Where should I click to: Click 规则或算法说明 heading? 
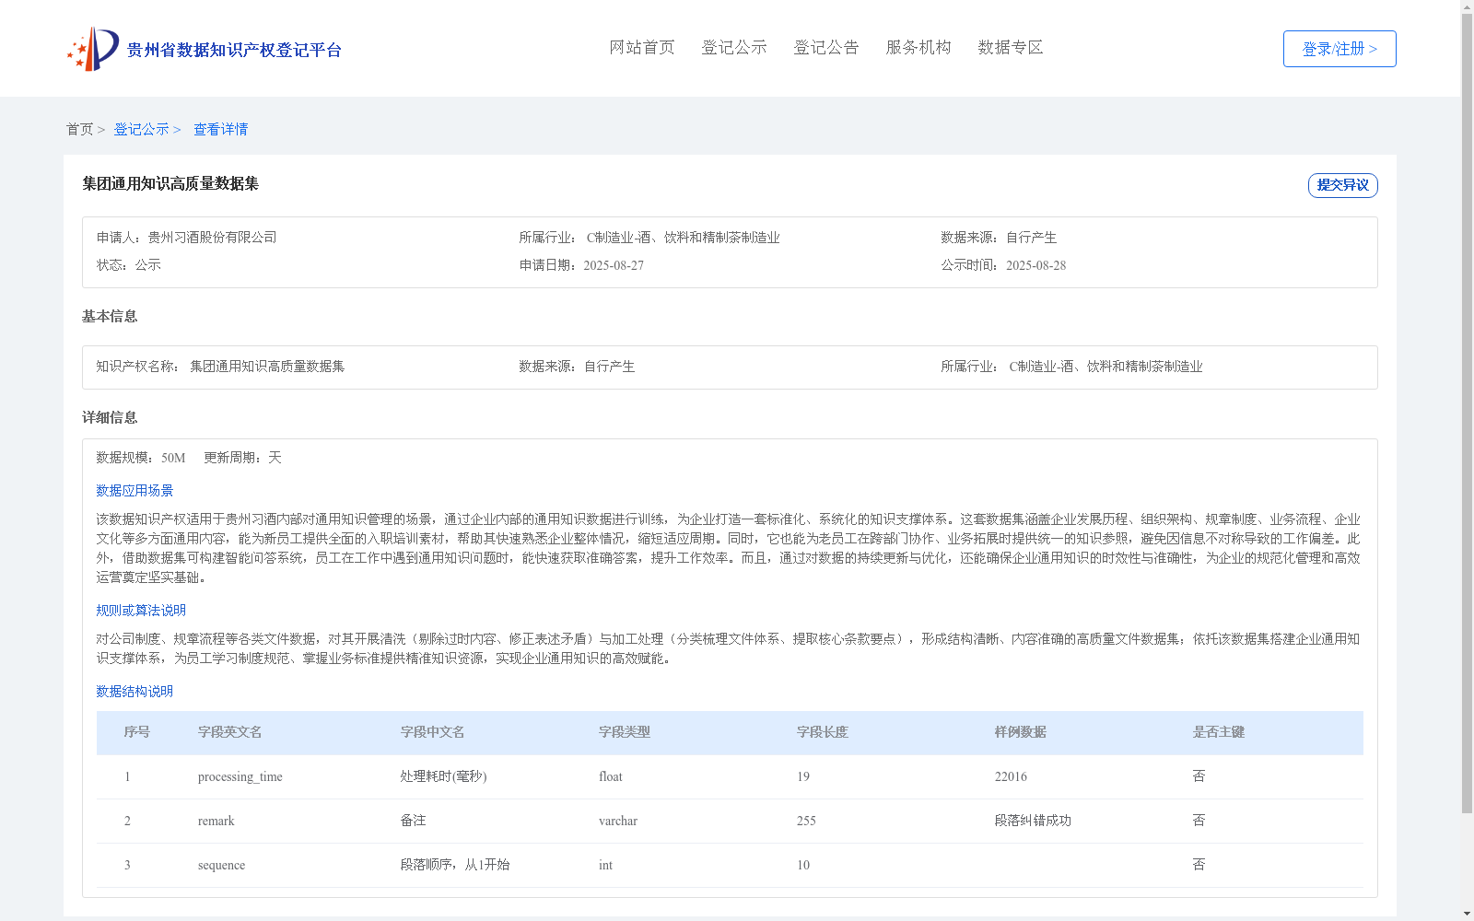pos(141,610)
